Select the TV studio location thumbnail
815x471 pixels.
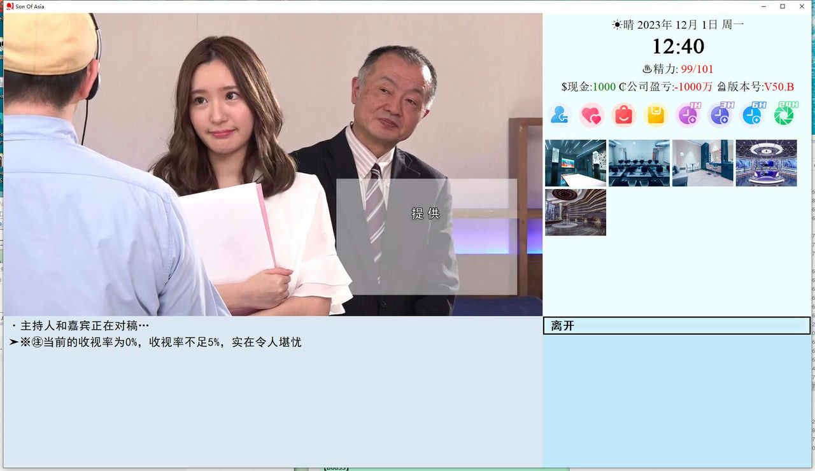pos(766,162)
